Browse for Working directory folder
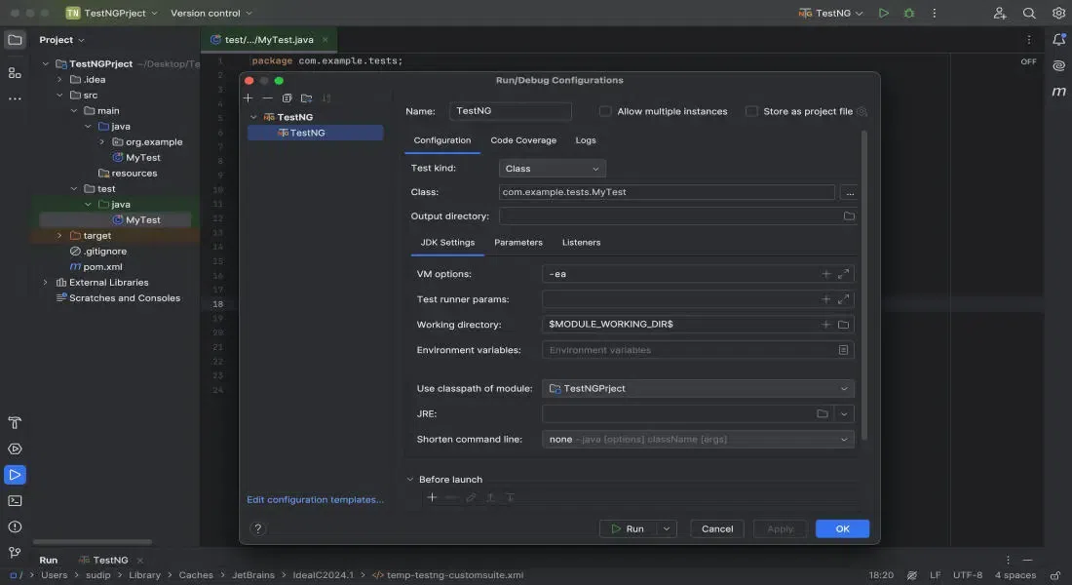This screenshot has width=1072, height=585. [844, 325]
